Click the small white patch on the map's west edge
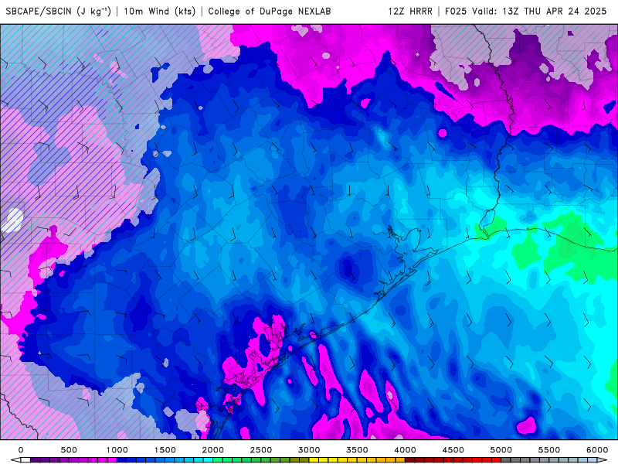The width and height of the screenshot is (618, 464). click(13, 220)
